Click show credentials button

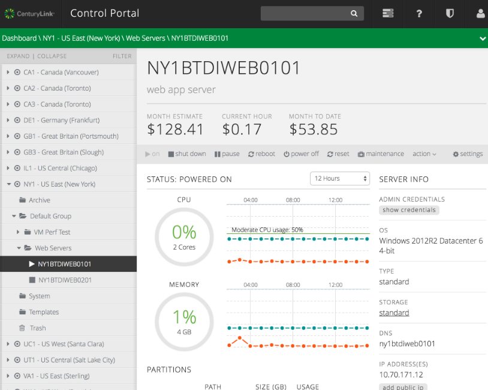[409, 210]
